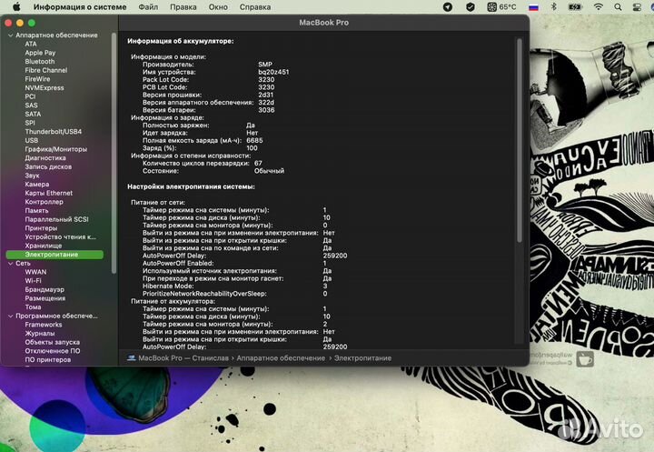Click the full charge capacity value 6685
Image resolution: width=654 pixels, height=452 pixels.
(x=254, y=140)
